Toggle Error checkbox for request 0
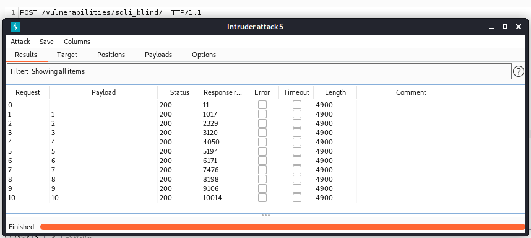Image resolution: width=531 pixels, height=238 pixels. 262,105
